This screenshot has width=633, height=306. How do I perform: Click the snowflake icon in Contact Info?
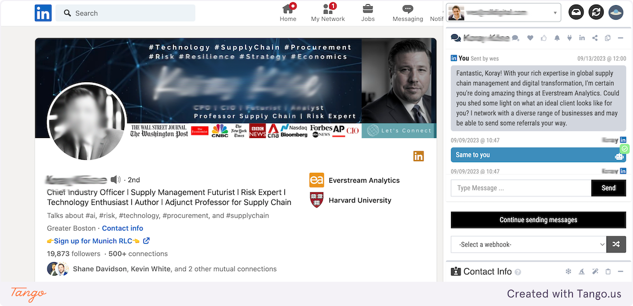569,272
